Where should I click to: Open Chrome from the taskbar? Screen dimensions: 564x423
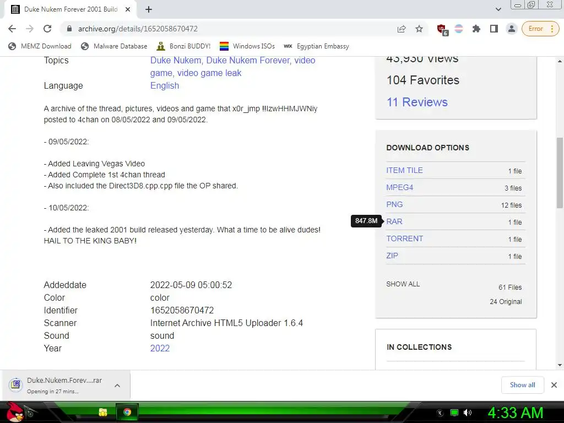click(x=127, y=412)
